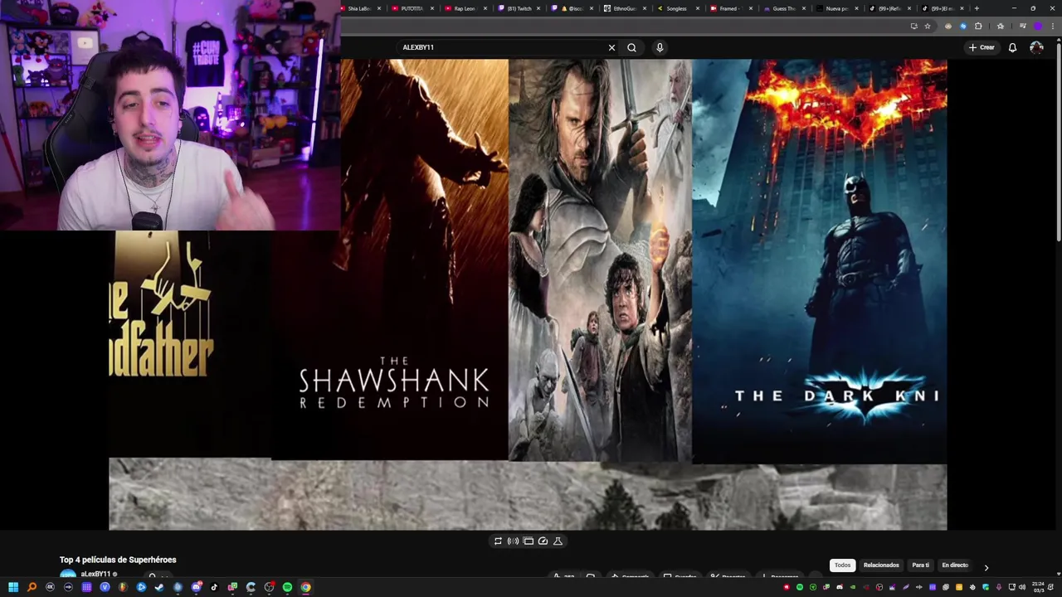Close the (81) Twitch tab

[x=538, y=8]
